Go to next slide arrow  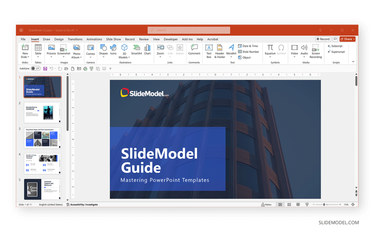pos(356,195)
